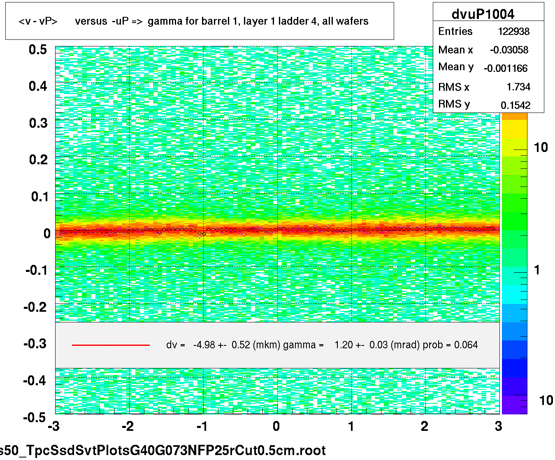The width and height of the screenshot is (555, 460).
Task: Click the x-axis label 2
Action: click(x=425, y=427)
